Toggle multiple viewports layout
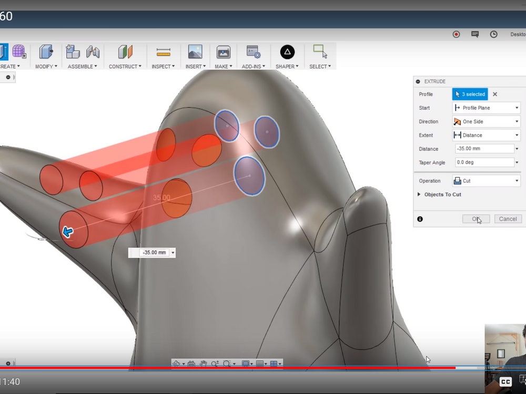Viewport: 526px width, 394px height. [x=273, y=363]
